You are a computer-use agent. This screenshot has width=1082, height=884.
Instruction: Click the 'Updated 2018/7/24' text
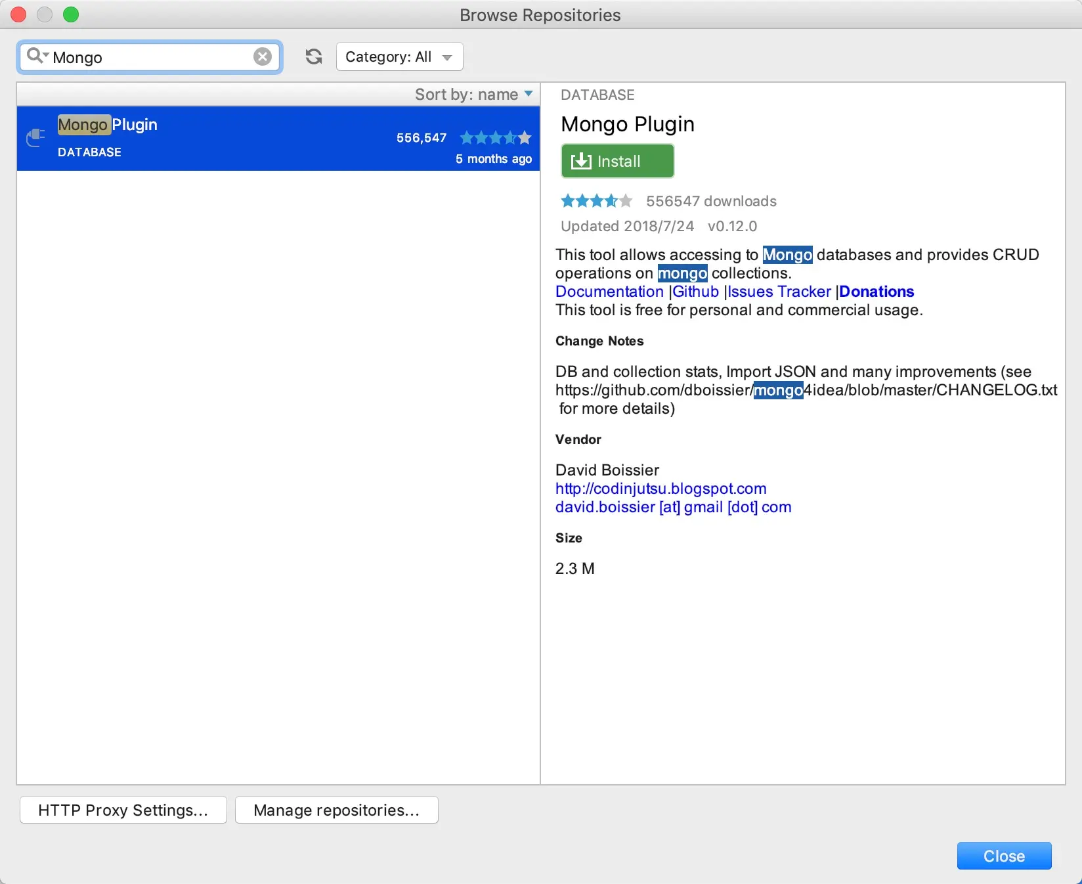point(627,226)
